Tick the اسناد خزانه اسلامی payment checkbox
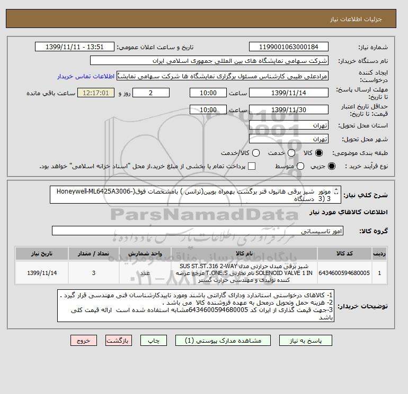The image size is (408, 394). 252,166
